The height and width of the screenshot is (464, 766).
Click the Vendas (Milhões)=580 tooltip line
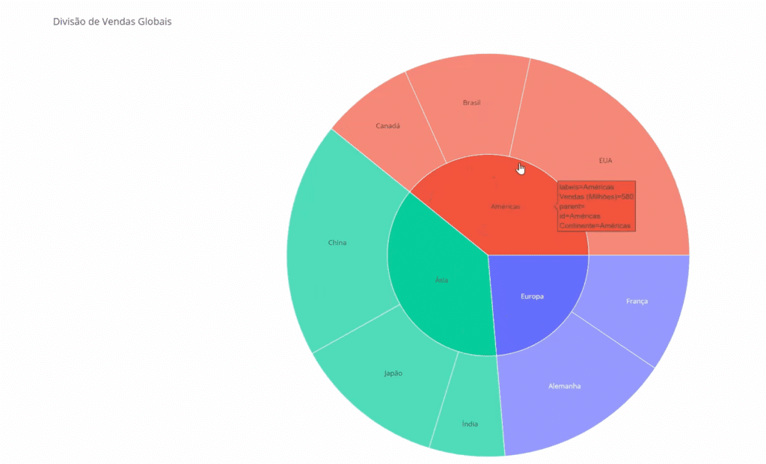pyautogui.click(x=596, y=196)
